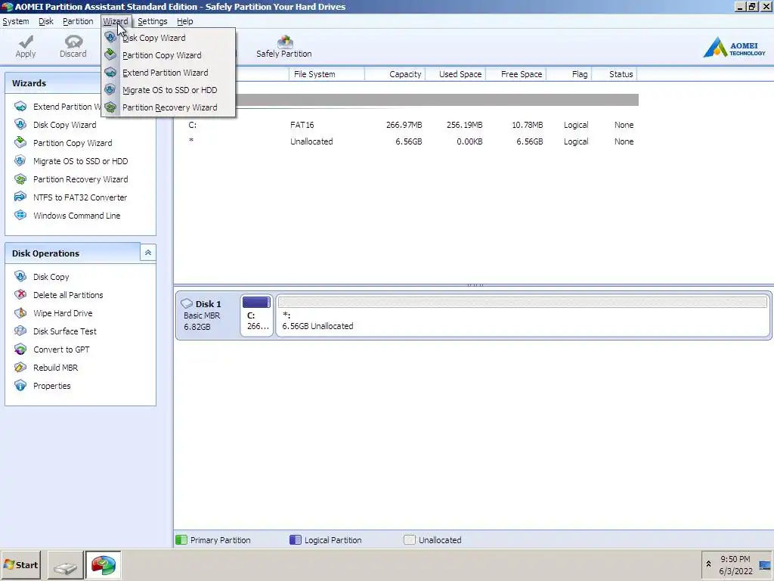
Task: Select Disk Surface Test operation
Action: coord(65,331)
